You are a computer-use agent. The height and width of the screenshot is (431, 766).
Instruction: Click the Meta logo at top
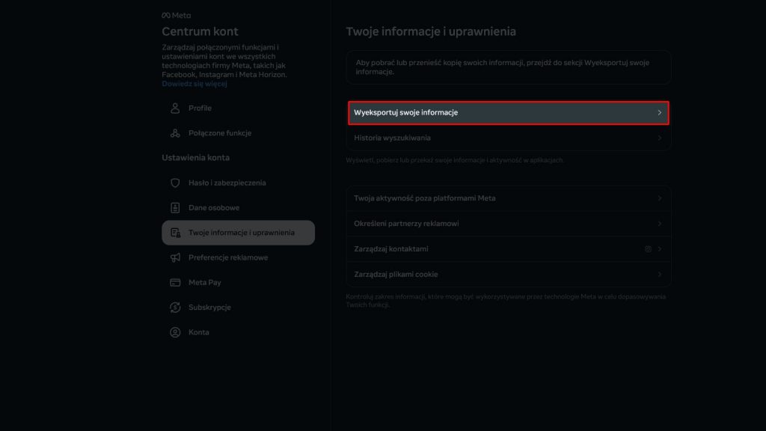[177, 15]
